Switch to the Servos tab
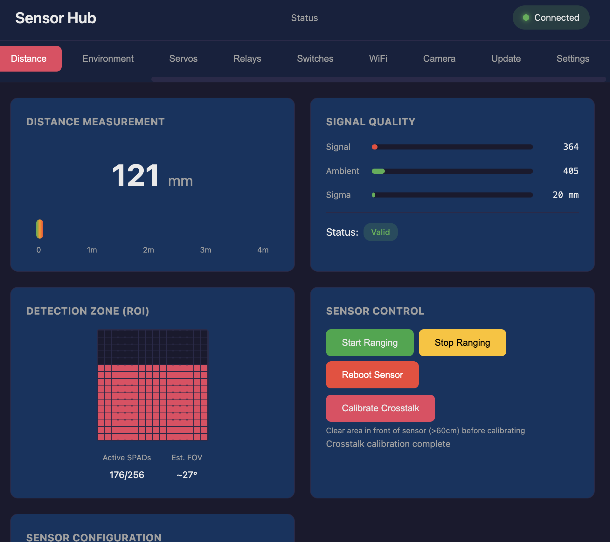The width and height of the screenshot is (610, 542). 183,59
